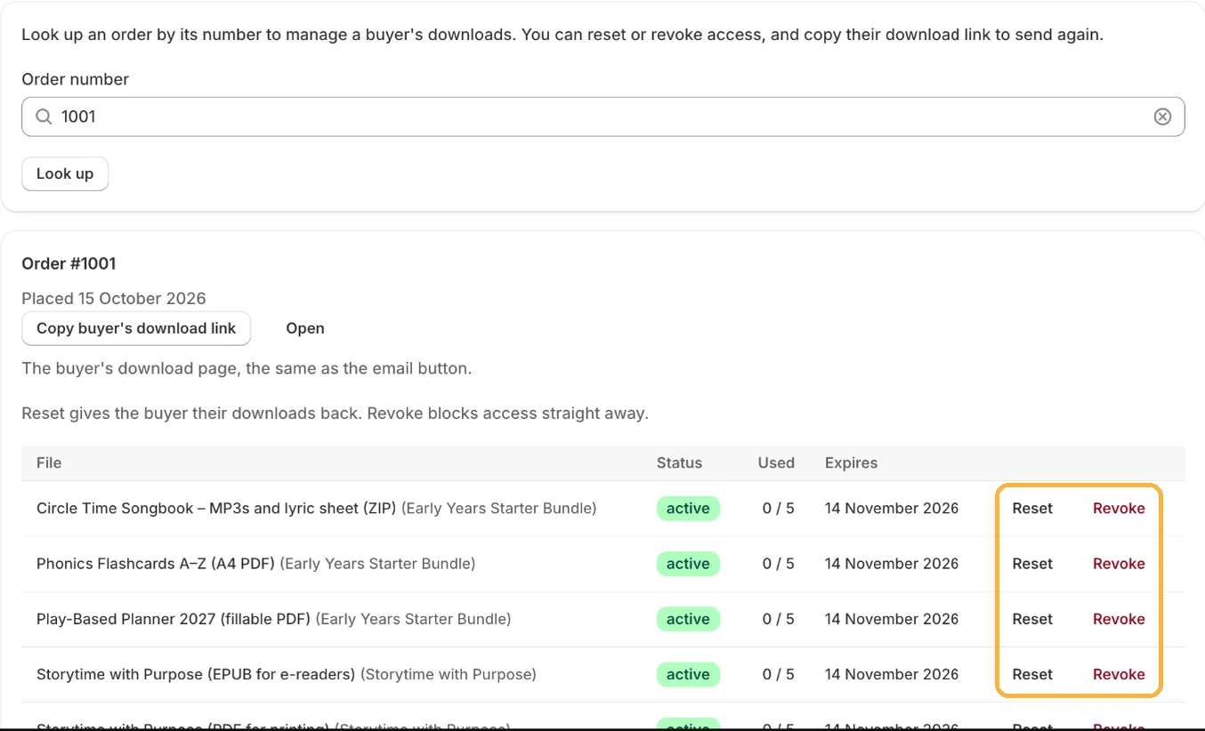Select the "Play-Based Planner 2027 (fillable PDF)" file name

[x=174, y=619]
